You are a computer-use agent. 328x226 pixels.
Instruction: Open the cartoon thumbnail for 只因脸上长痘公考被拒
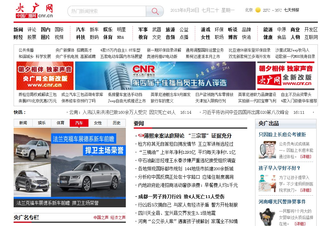(x=267, y=150)
